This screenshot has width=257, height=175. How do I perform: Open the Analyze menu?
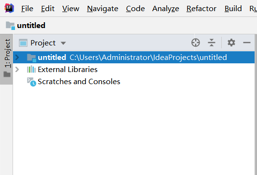pos(166,9)
